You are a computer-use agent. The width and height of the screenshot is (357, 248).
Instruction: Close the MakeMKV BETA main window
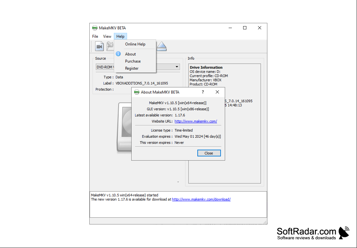pyautogui.click(x=260, y=28)
